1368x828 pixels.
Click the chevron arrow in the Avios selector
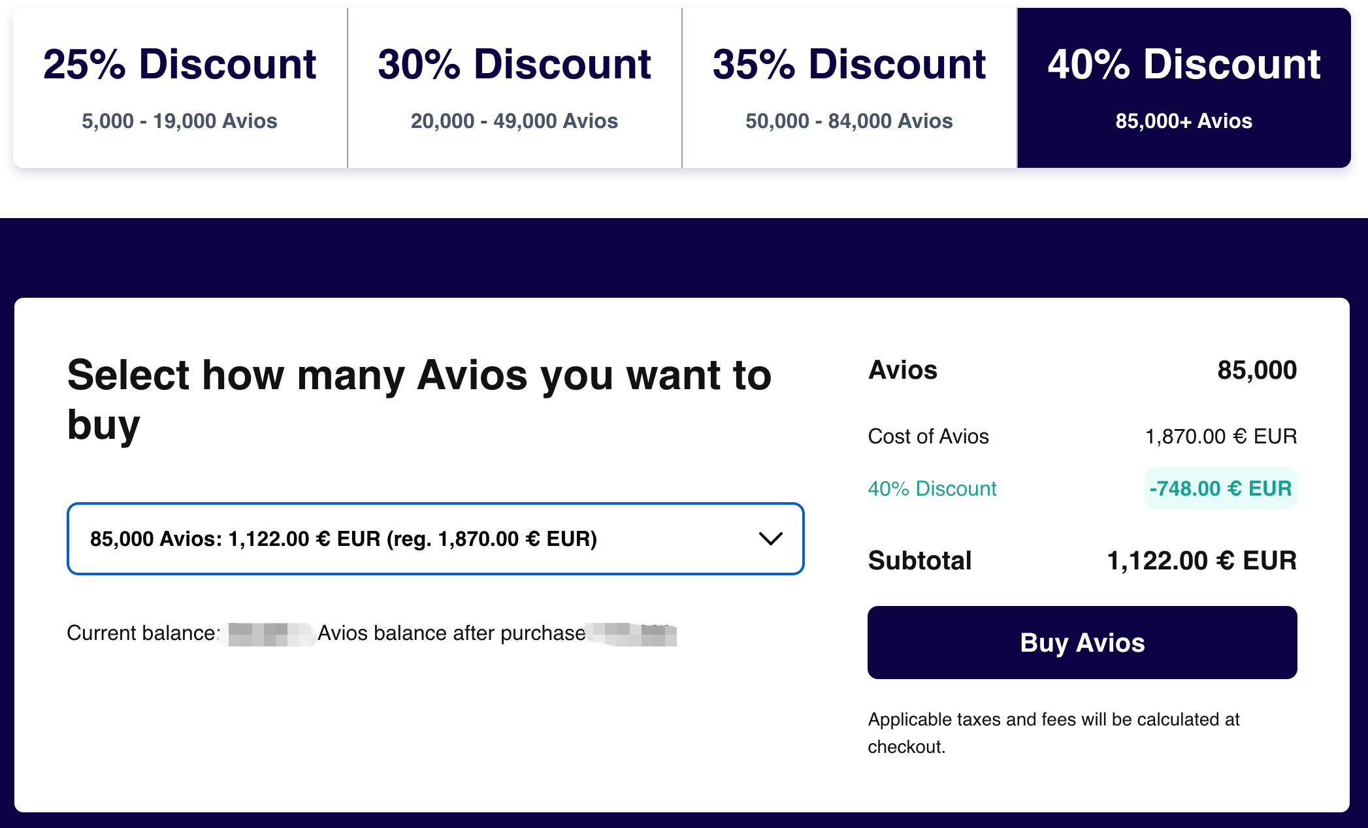click(771, 539)
